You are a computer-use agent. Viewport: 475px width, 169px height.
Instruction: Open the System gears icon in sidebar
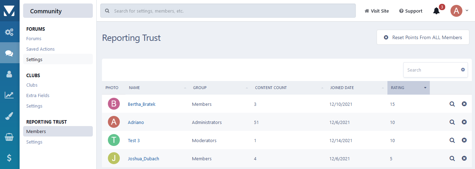click(9, 32)
